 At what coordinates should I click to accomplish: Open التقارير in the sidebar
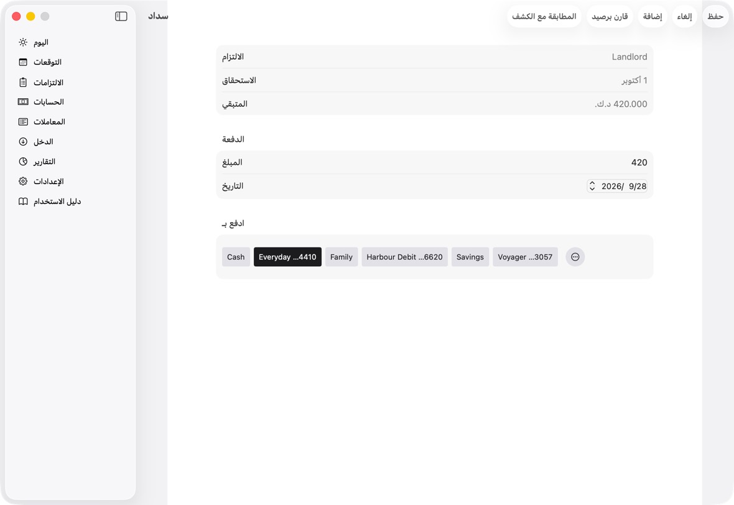[70, 162]
